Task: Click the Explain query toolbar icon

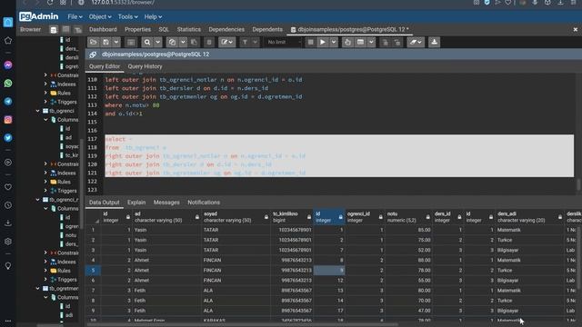Action: [x=347, y=43]
